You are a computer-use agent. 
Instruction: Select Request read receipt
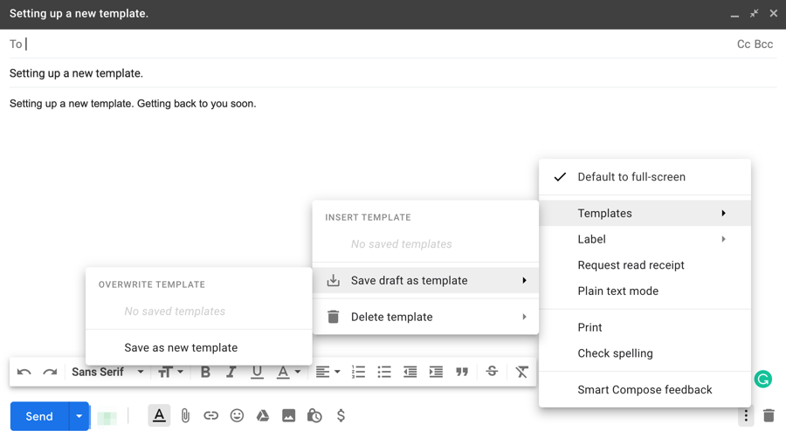coord(645,265)
